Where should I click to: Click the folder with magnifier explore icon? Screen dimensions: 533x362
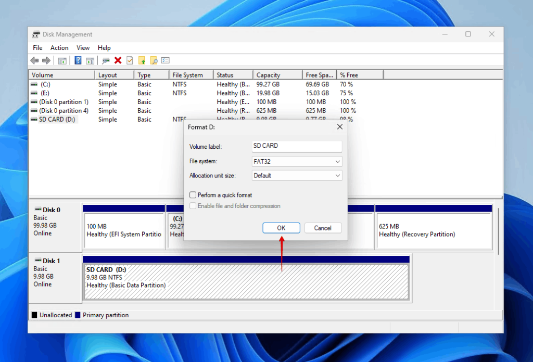pos(154,60)
